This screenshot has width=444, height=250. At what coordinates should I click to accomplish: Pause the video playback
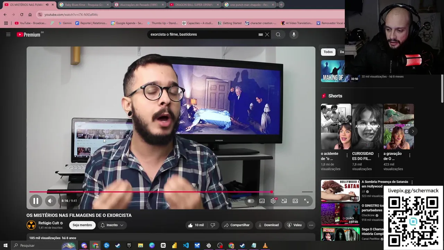point(36,201)
